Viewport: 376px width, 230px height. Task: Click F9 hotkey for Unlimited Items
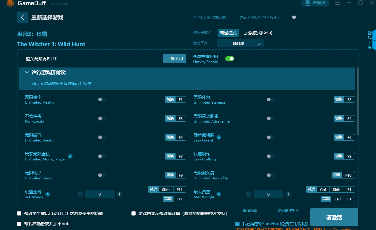pyautogui.click(x=175, y=175)
